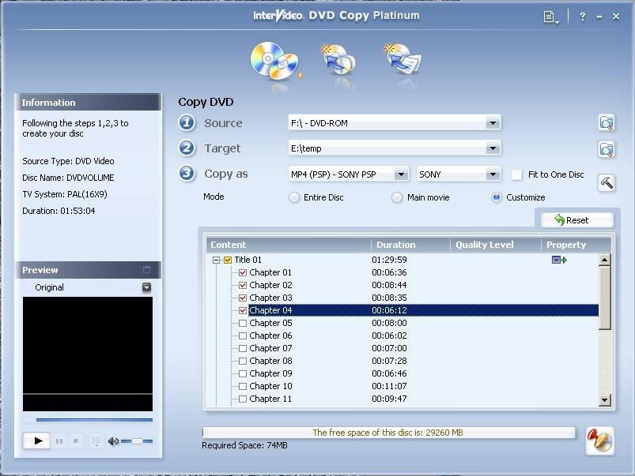Browse for source folder icon

[x=607, y=123]
